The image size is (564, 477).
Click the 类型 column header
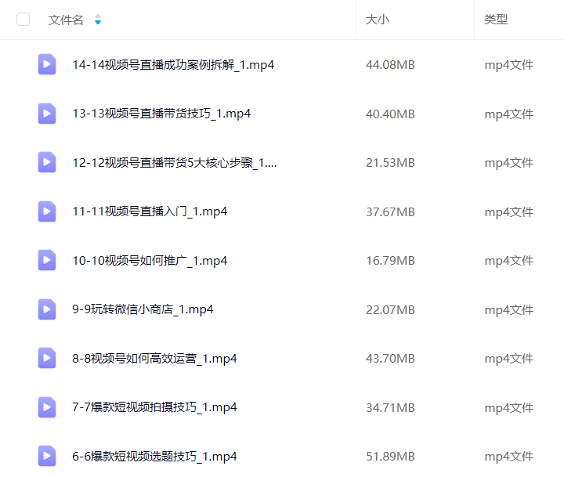(496, 20)
